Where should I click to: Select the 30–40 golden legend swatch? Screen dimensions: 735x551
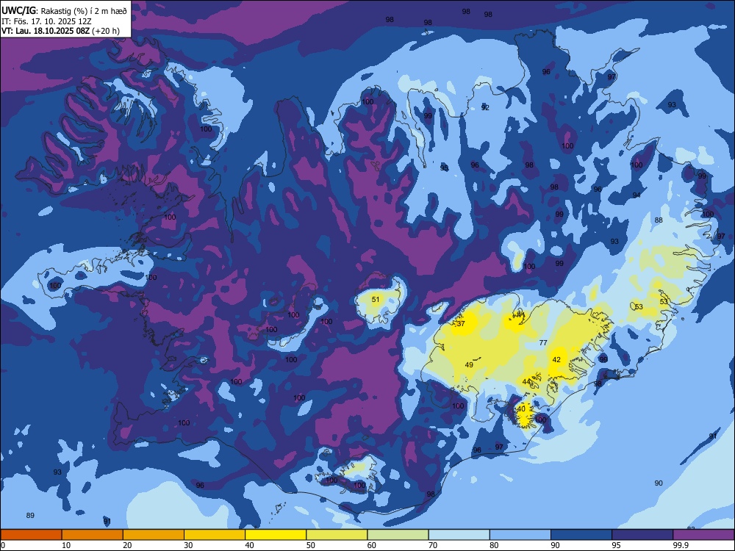[215, 535]
